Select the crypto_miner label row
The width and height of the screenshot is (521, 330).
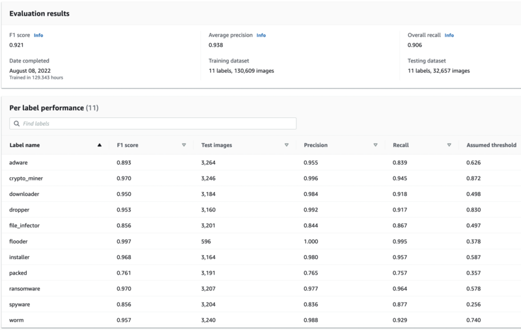(261, 178)
